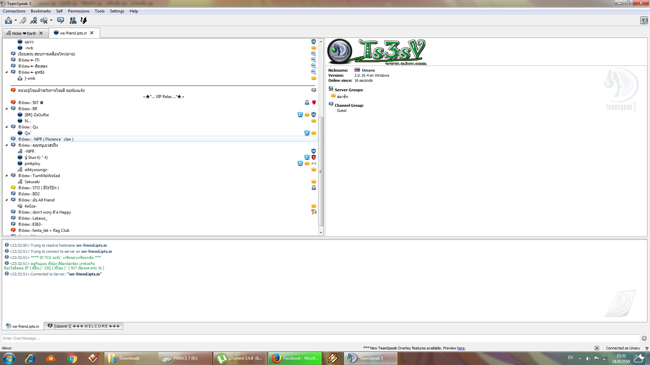Collapse the ®อ๋อм : TumMaiWaSad channel
The height and width of the screenshot is (365, 650).
(6, 176)
